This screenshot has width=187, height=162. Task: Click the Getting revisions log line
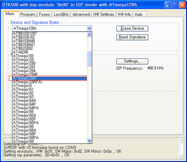tap(63, 151)
